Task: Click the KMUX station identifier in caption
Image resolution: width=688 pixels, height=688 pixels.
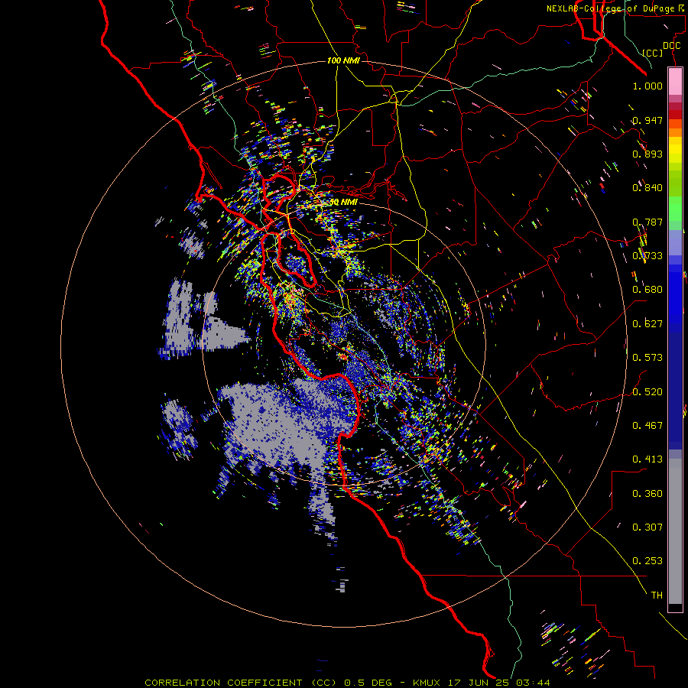Action: 428,683
